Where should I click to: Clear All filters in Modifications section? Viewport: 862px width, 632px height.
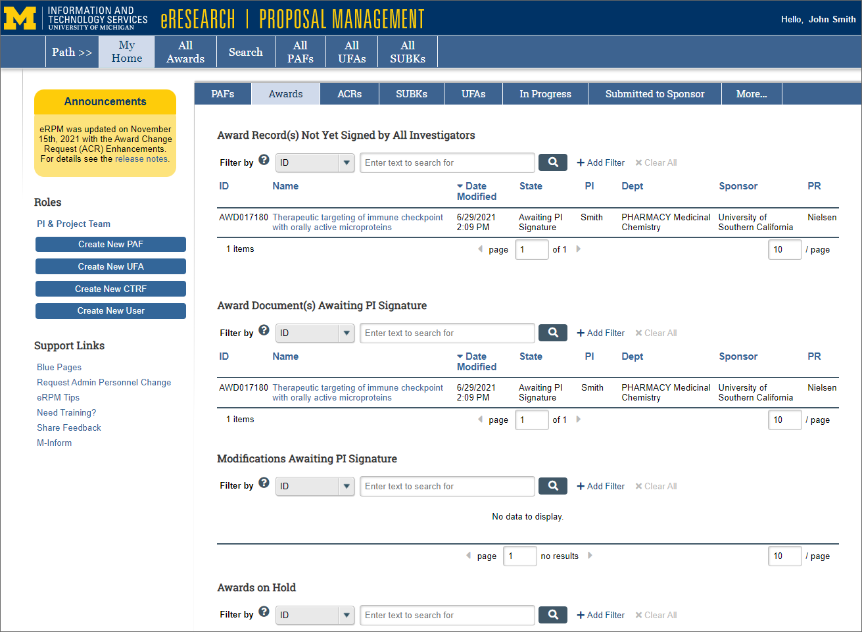coord(656,486)
